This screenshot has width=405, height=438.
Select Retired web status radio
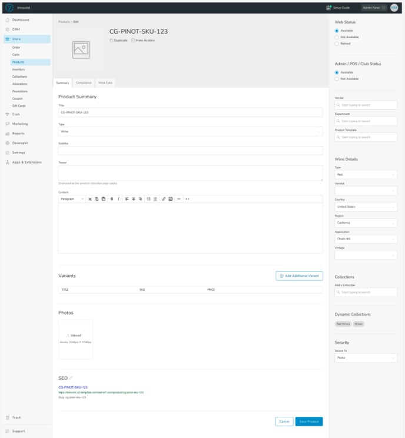(x=337, y=44)
